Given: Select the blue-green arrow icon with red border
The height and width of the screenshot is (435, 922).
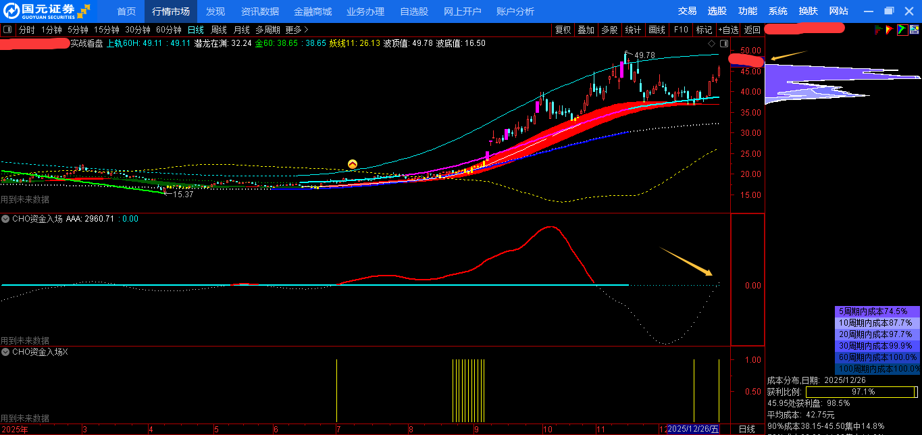Looking at the screenshot, I should coord(902,30).
